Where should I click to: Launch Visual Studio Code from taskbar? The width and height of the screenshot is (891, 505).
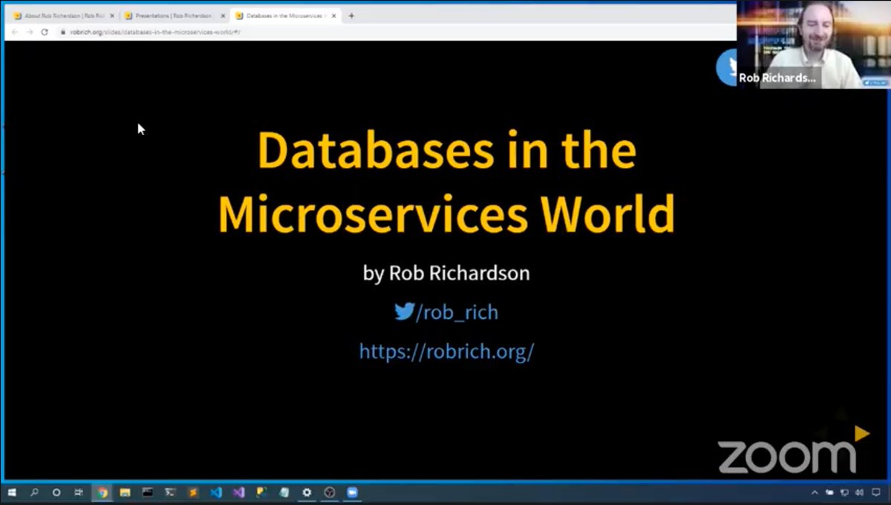pyautogui.click(x=216, y=492)
